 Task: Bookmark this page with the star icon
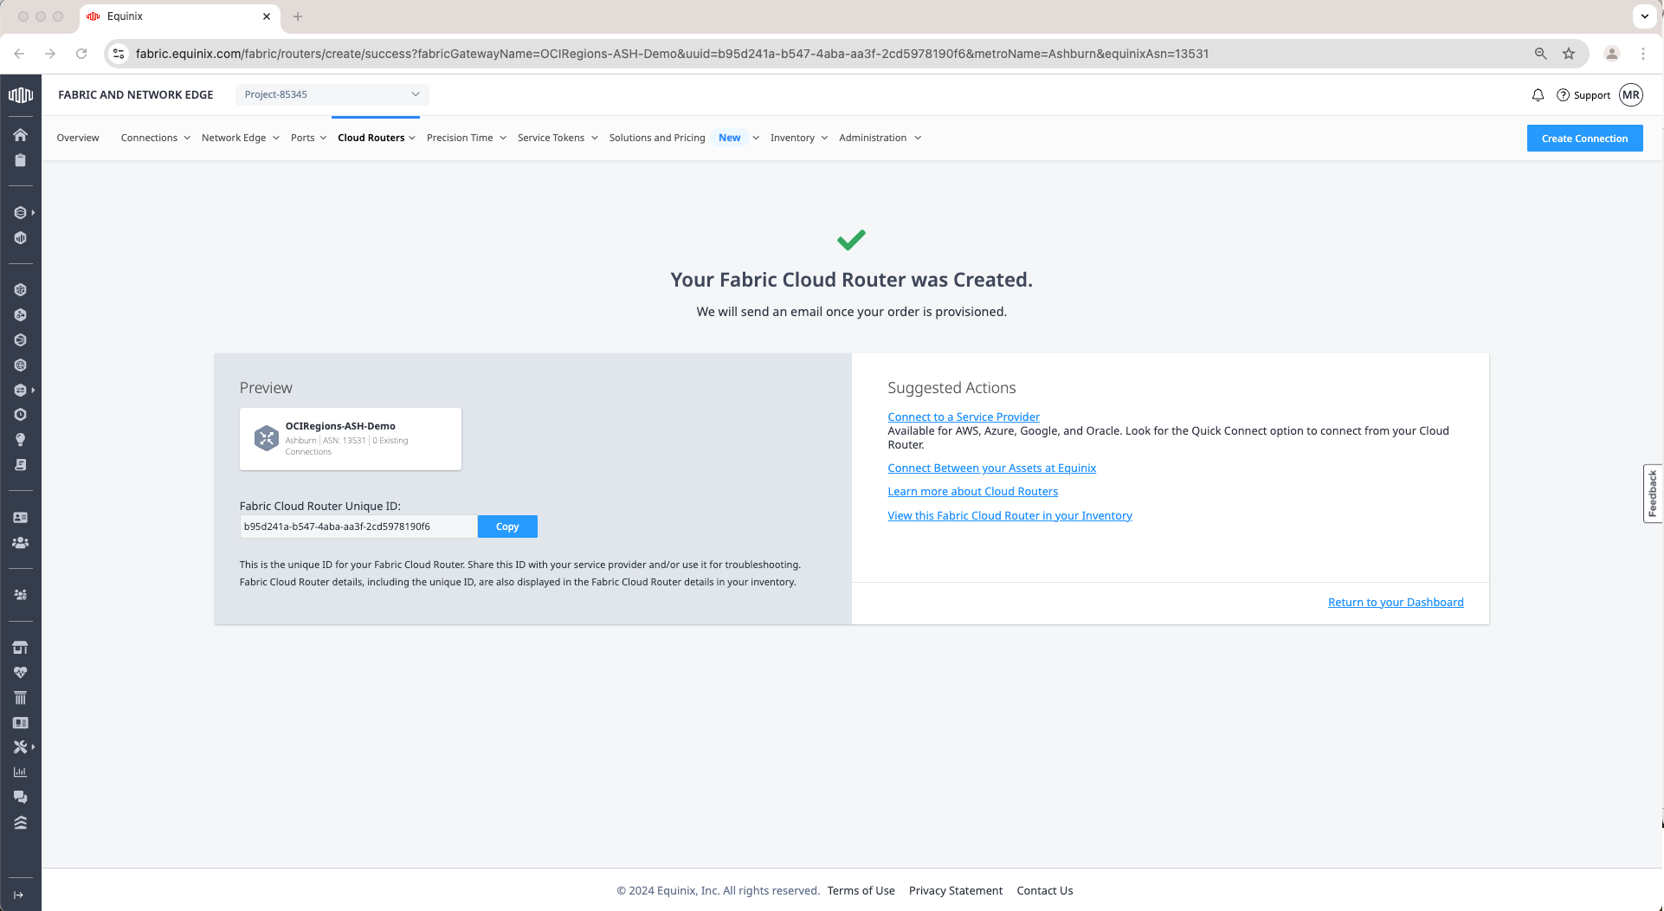1568,54
